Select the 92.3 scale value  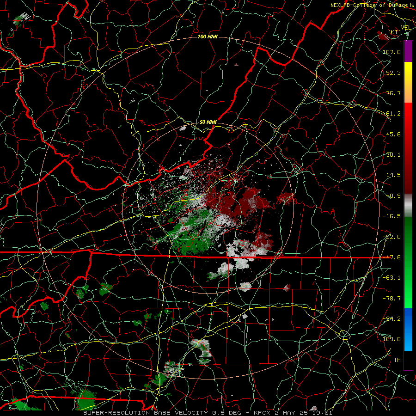[x=393, y=73]
